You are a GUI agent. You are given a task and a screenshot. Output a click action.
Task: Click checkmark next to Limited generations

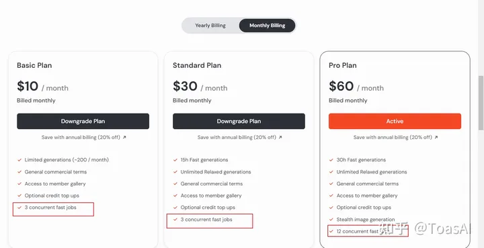coord(19,160)
